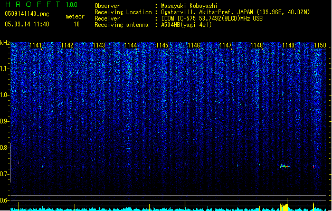The width and height of the screenshot is (332, 211).
Task: Click the 0.6 kHz frequency tick label
Action: point(5,200)
